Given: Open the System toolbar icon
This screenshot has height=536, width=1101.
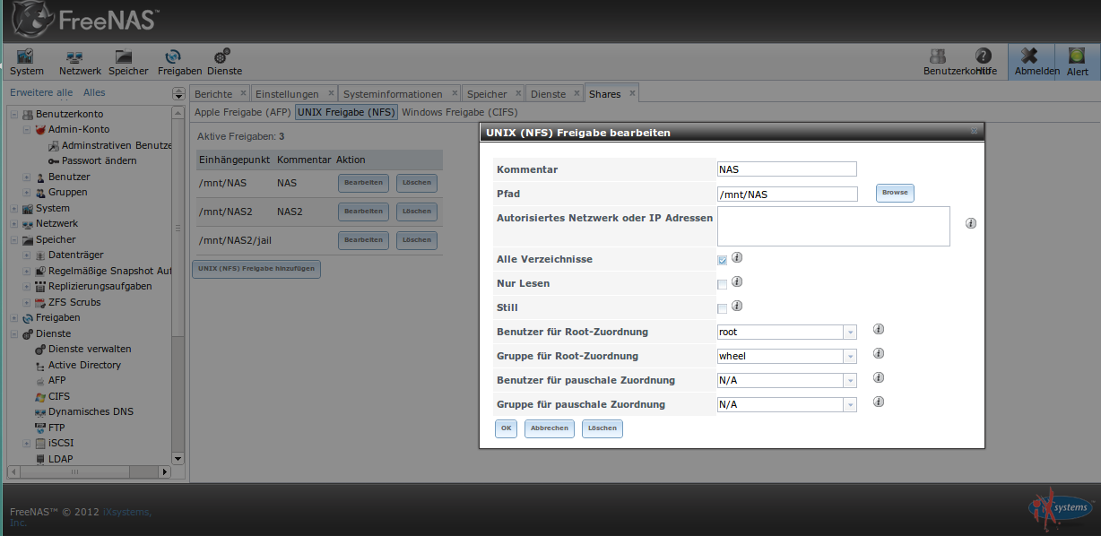Looking at the screenshot, I should (x=26, y=62).
